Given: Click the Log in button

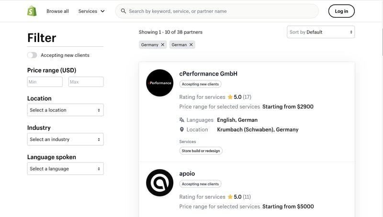Looking at the screenshot, I should (x=341, y=11).
